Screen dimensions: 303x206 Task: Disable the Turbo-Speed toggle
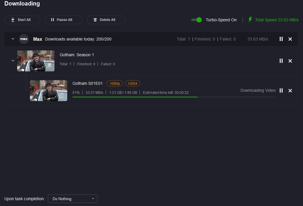(196, 20)
